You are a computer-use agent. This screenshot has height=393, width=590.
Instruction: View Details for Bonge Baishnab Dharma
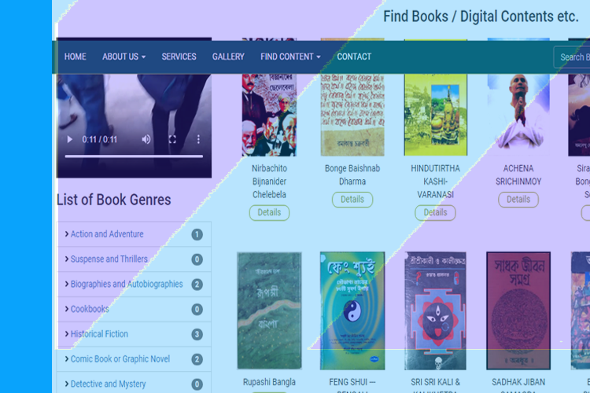(x=352, y=200)
